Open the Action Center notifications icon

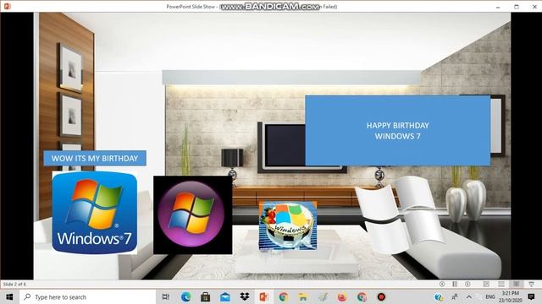click(531, 296)
